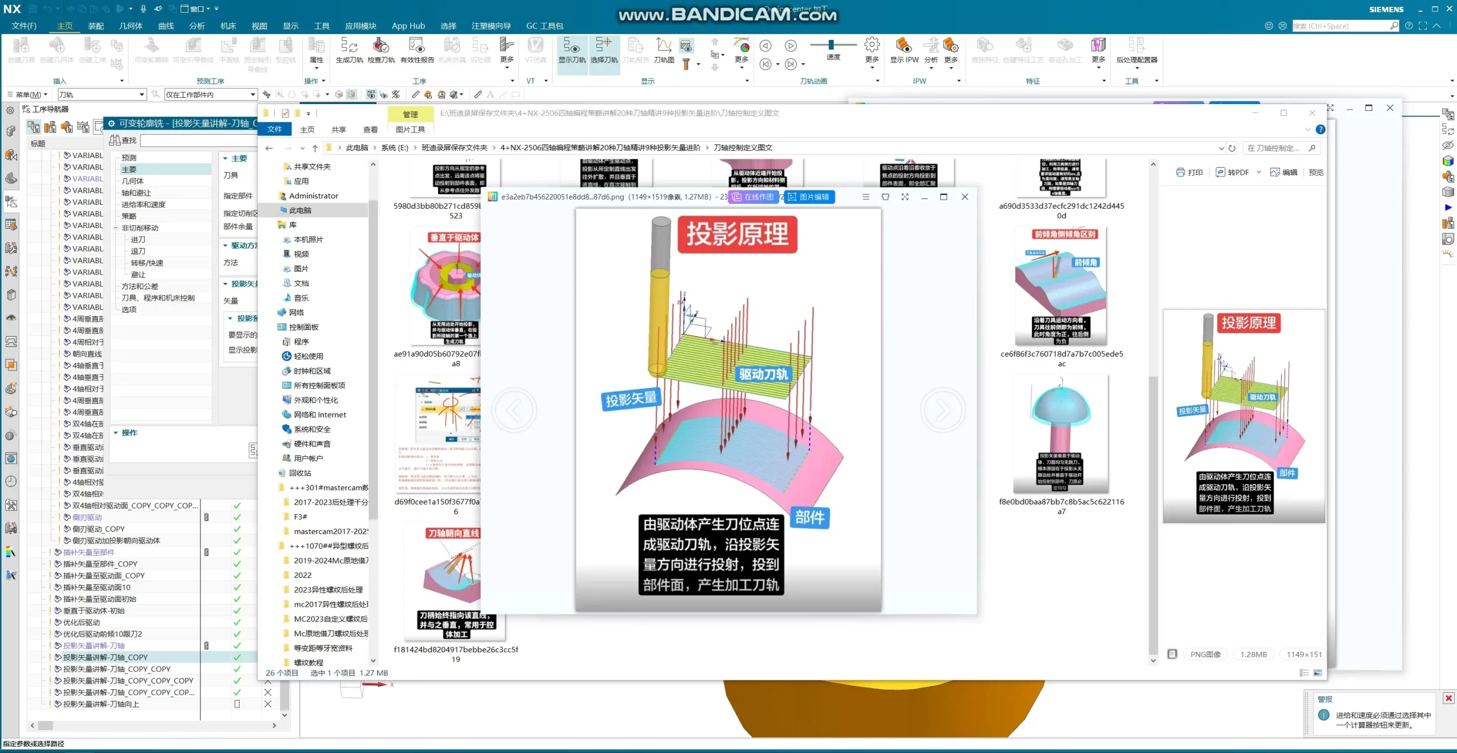Switch to the 查看 tab in Explorer
This screenshot has width=1457, height=753.
click(370, 130)
